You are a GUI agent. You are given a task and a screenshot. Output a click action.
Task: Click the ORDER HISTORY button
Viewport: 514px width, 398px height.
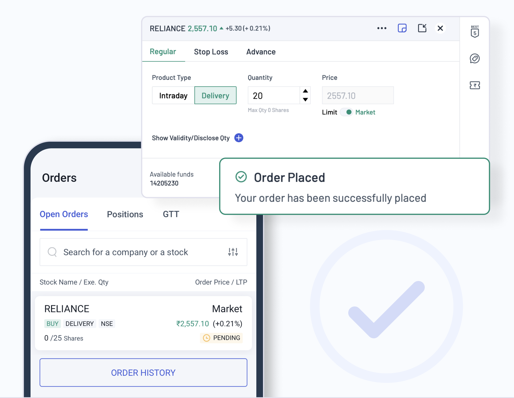point(143,373)
